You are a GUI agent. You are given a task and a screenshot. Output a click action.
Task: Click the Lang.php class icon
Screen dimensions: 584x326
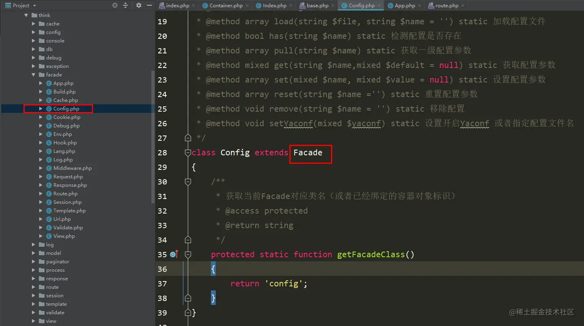(49, 151)
